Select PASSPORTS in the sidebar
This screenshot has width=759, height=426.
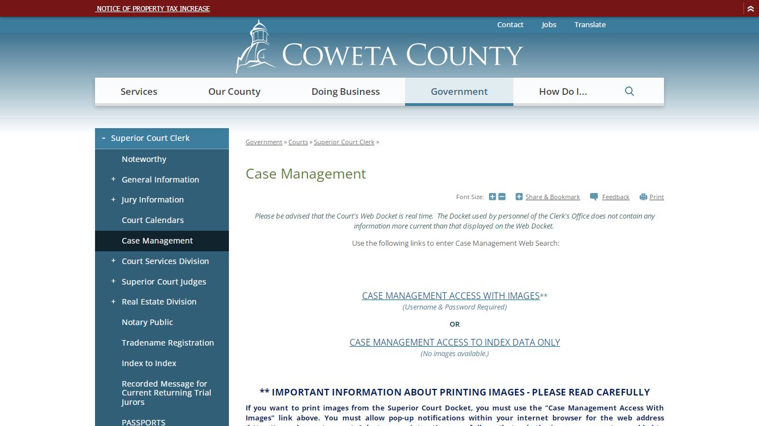[143, 422]
